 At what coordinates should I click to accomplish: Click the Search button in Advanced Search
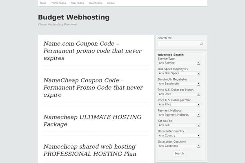click(179, 154)
